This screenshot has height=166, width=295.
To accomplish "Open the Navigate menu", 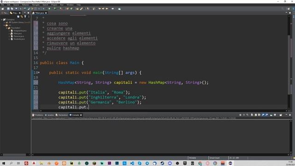I will click(x=36, y=5).
